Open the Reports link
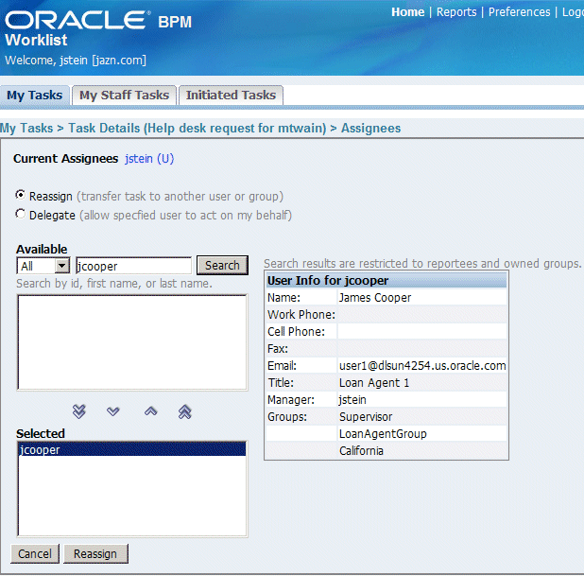The width and height of the screenshot is (584, 576). click(456, 12)
